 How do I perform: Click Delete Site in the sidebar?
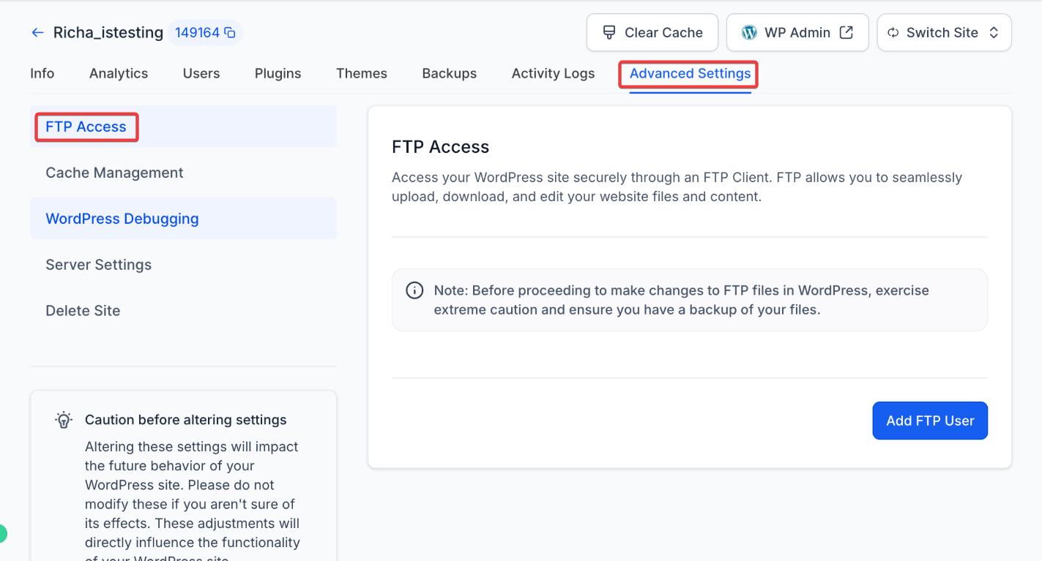83,311
